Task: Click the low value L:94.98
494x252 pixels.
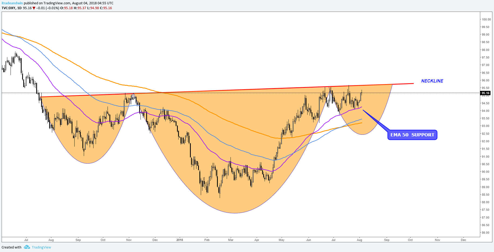Action: pos(93,8)
